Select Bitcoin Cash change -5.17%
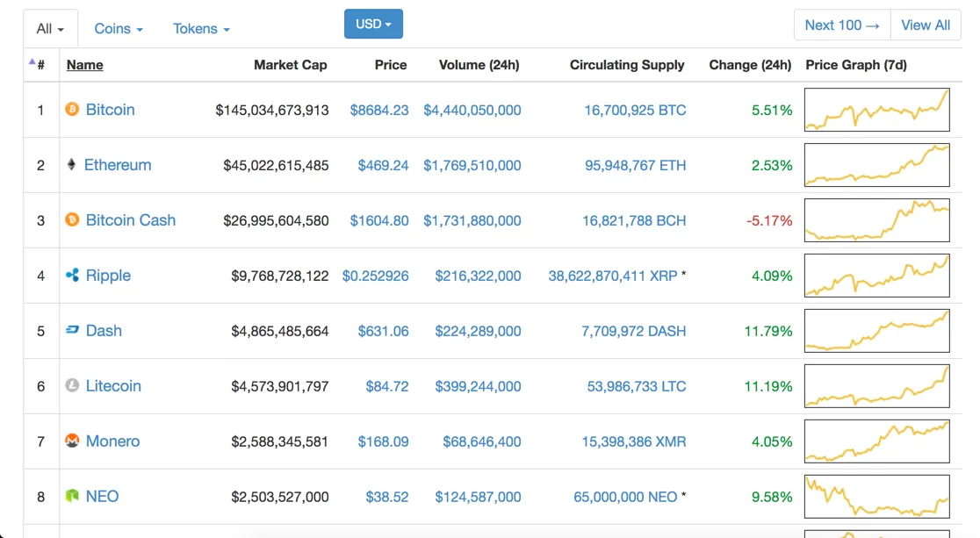Viewport: 980px width, 538px height. (x=768, y=221)
